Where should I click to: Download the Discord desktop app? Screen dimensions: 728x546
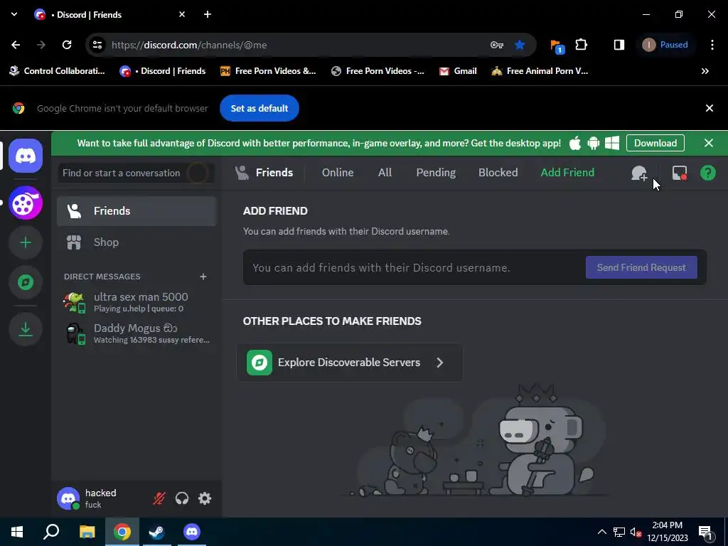pos(655,143)
